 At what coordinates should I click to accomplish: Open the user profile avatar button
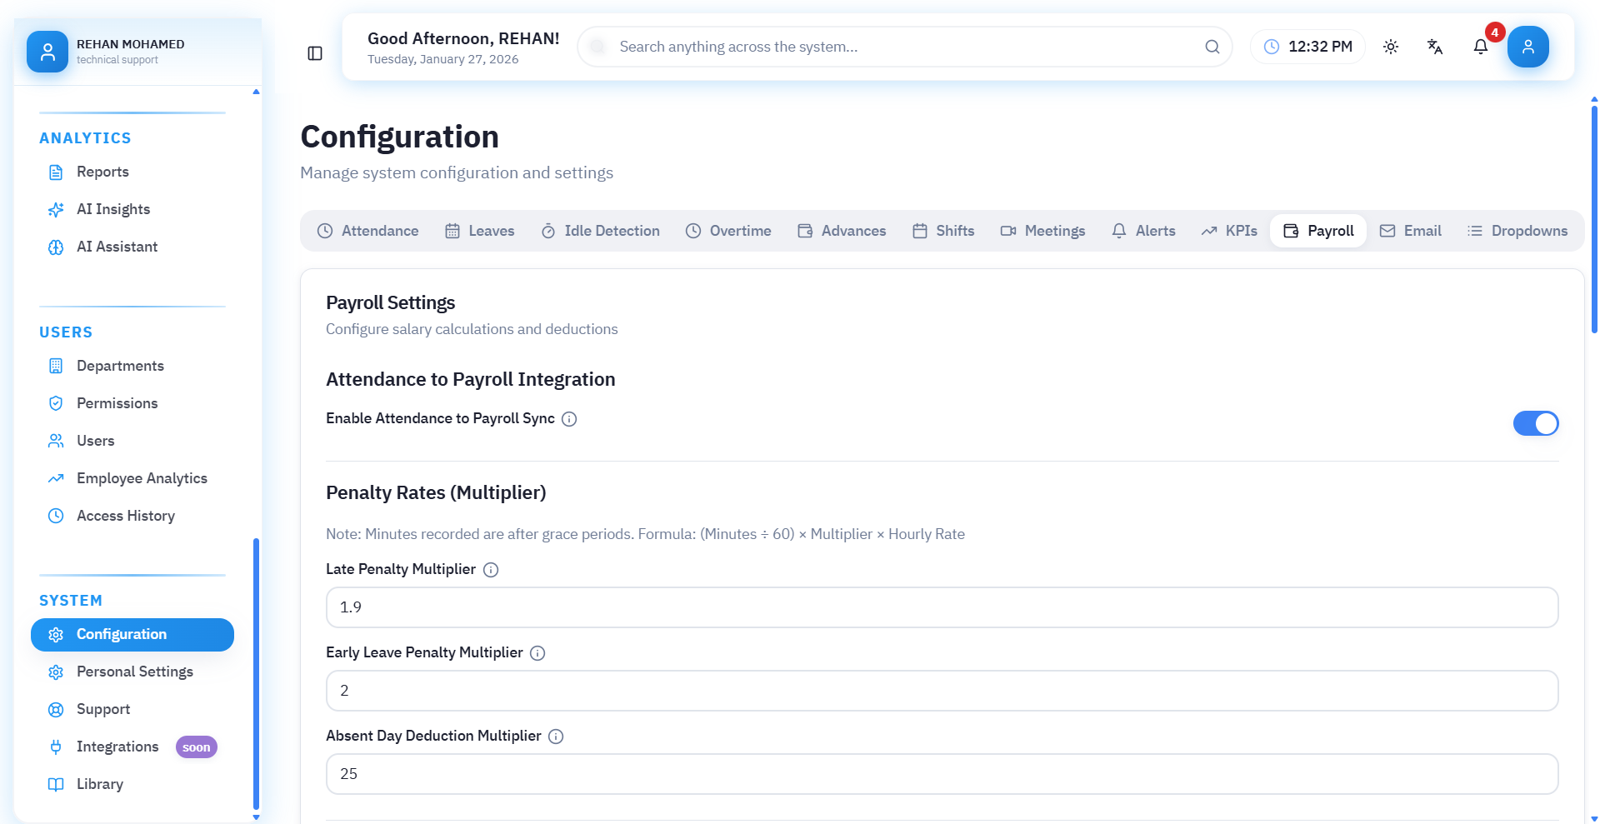click(x=1527, y=47)
